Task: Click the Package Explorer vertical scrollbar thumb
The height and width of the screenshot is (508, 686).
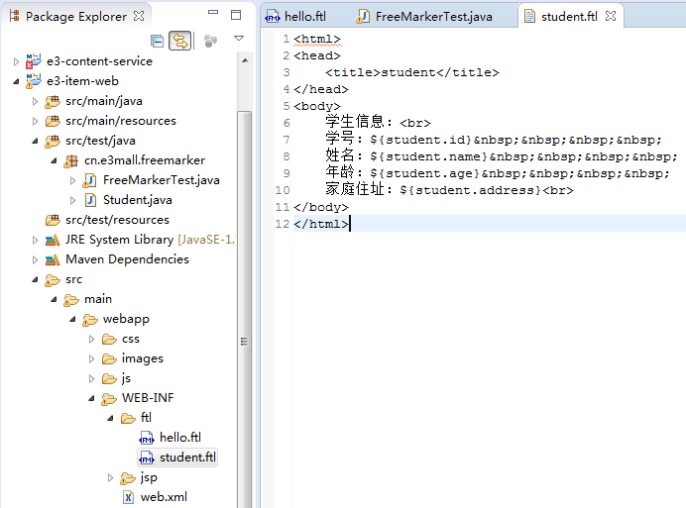Action: pyautogui.click(x=245, y=308)
